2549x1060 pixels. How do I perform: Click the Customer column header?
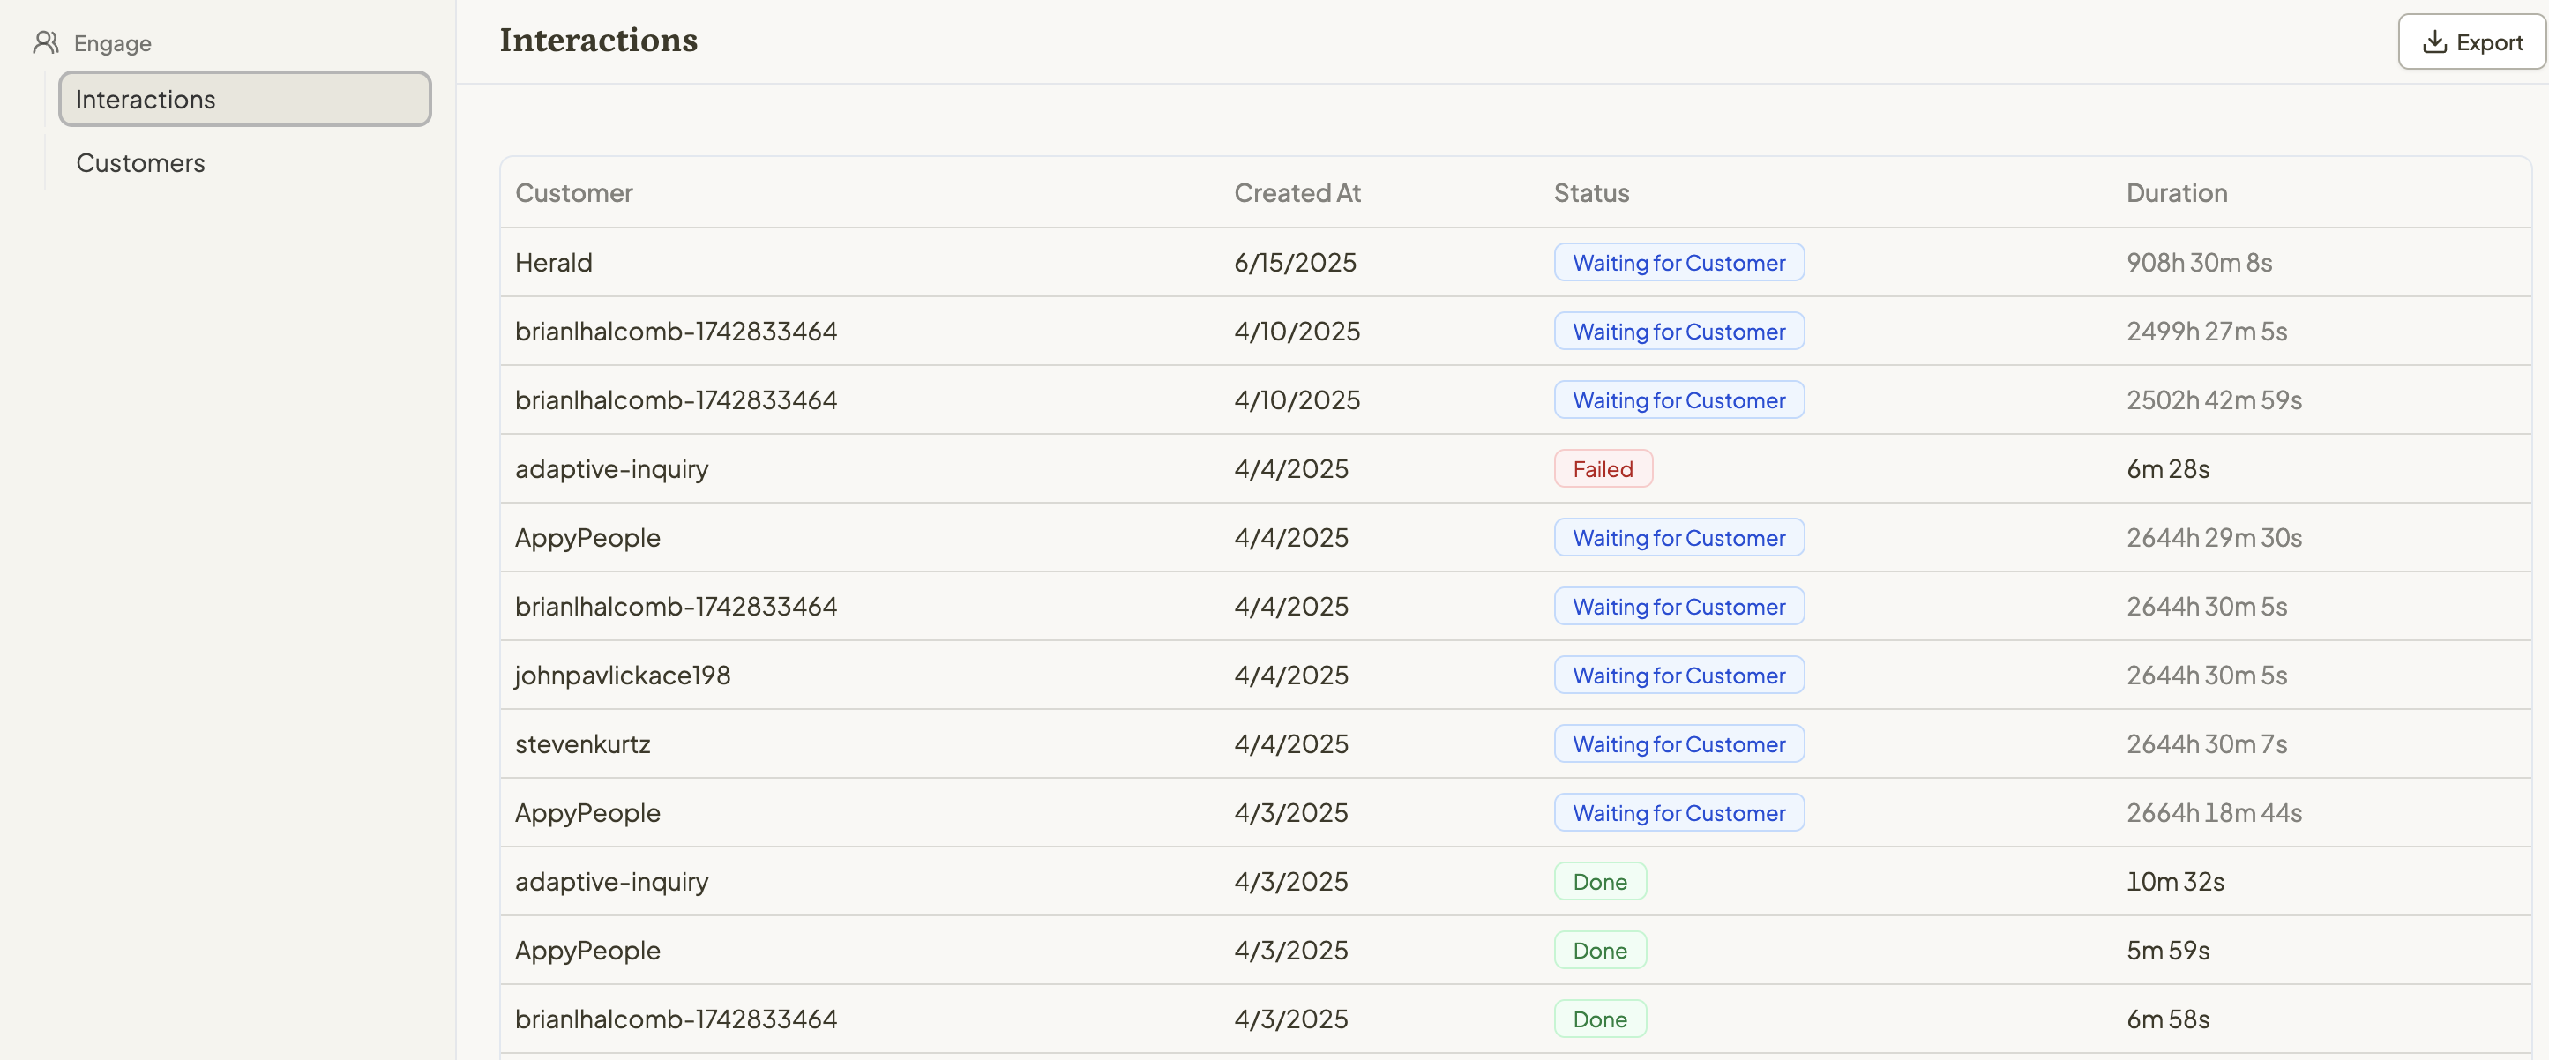pos(574,193)
